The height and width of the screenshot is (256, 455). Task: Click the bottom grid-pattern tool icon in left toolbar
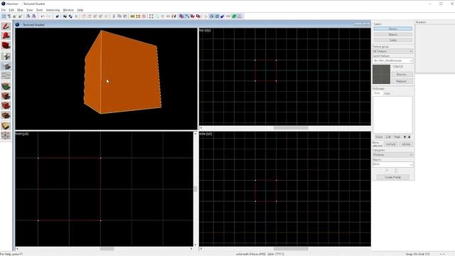tap(6, 135)
